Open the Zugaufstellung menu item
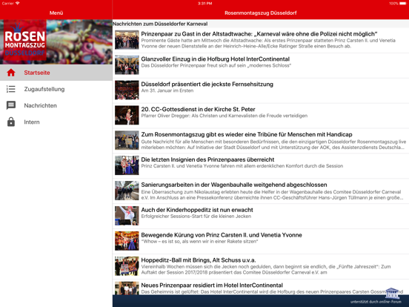The image size is (409, 307). 56,89
